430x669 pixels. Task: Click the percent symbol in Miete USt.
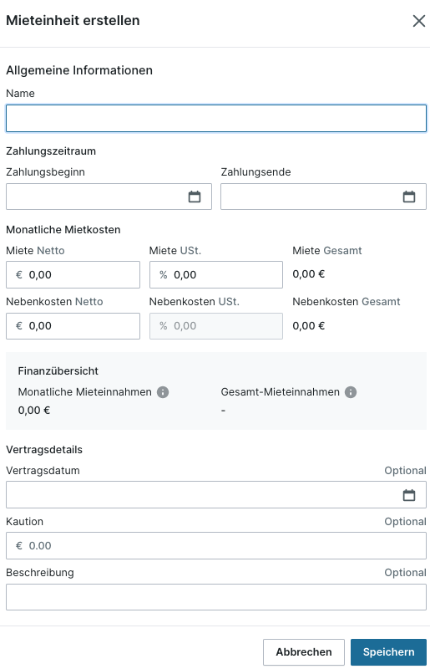pyautogui.click(x=163, y=275)
